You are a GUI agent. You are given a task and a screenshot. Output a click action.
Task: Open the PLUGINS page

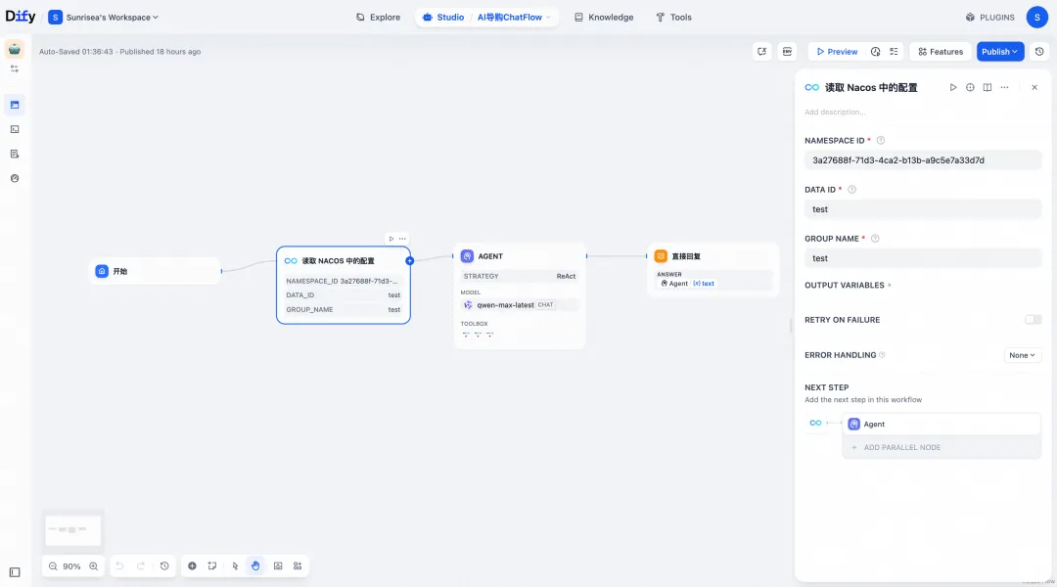point(989,17)
